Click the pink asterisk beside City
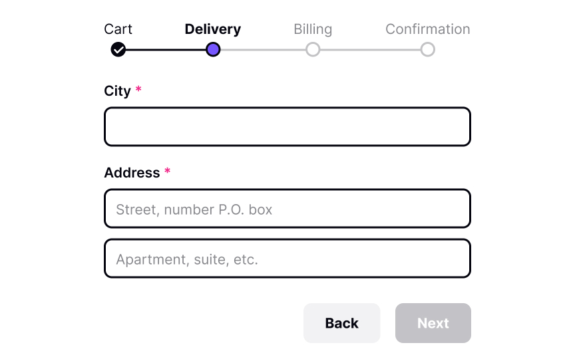 [x=138, y=89]
